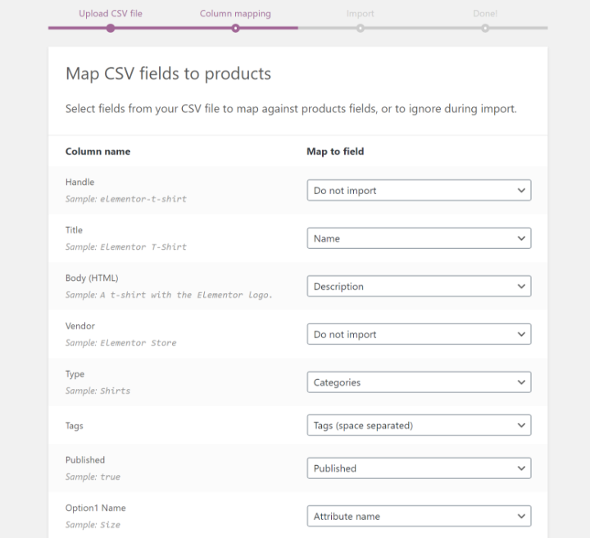Click the 'Done!' step label

pos(485,14)
